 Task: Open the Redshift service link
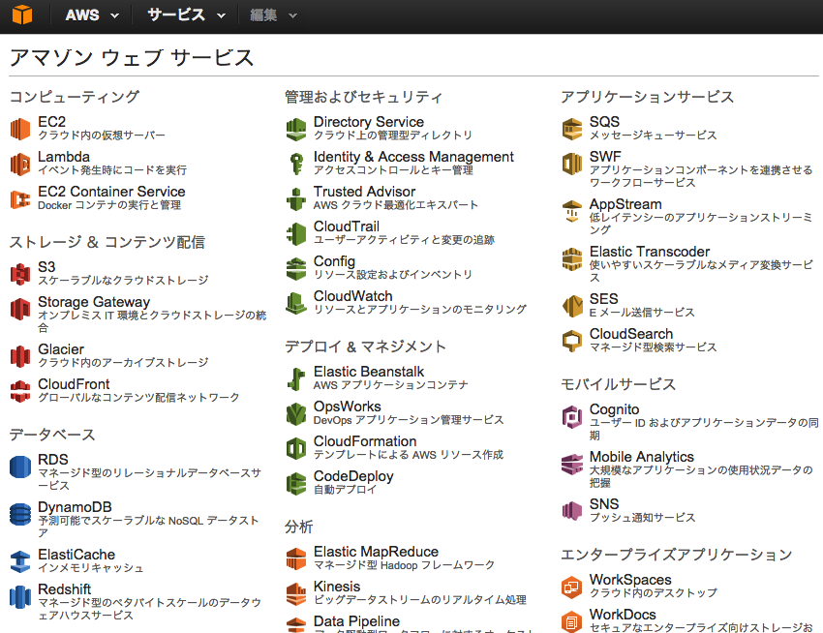coord(65,589)
